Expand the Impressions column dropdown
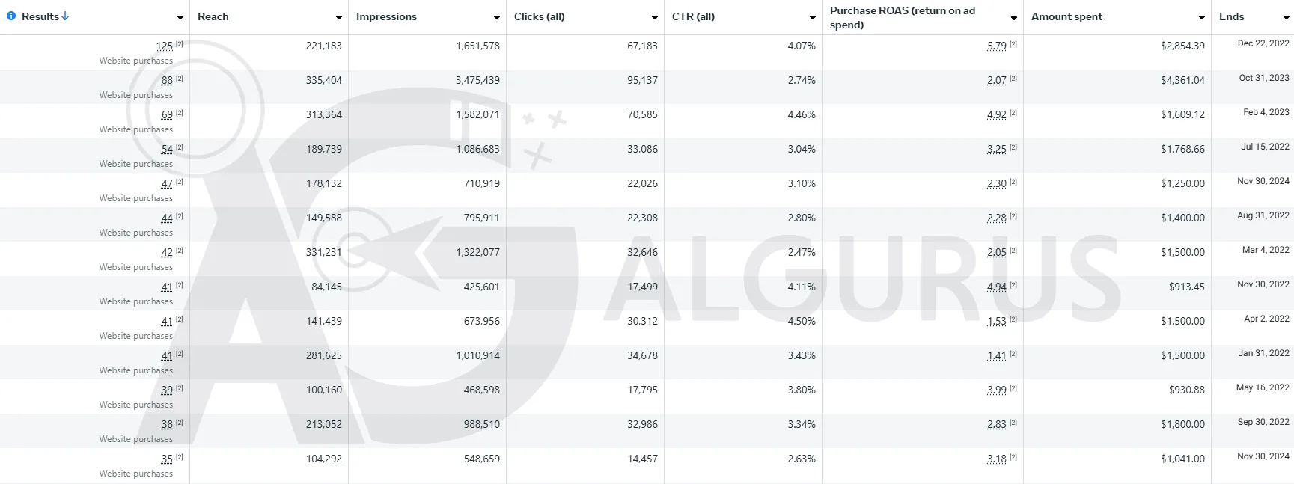This screenshot has width=1294, height=484. [497, 17]
